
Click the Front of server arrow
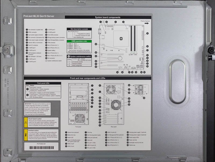[146, 23]
